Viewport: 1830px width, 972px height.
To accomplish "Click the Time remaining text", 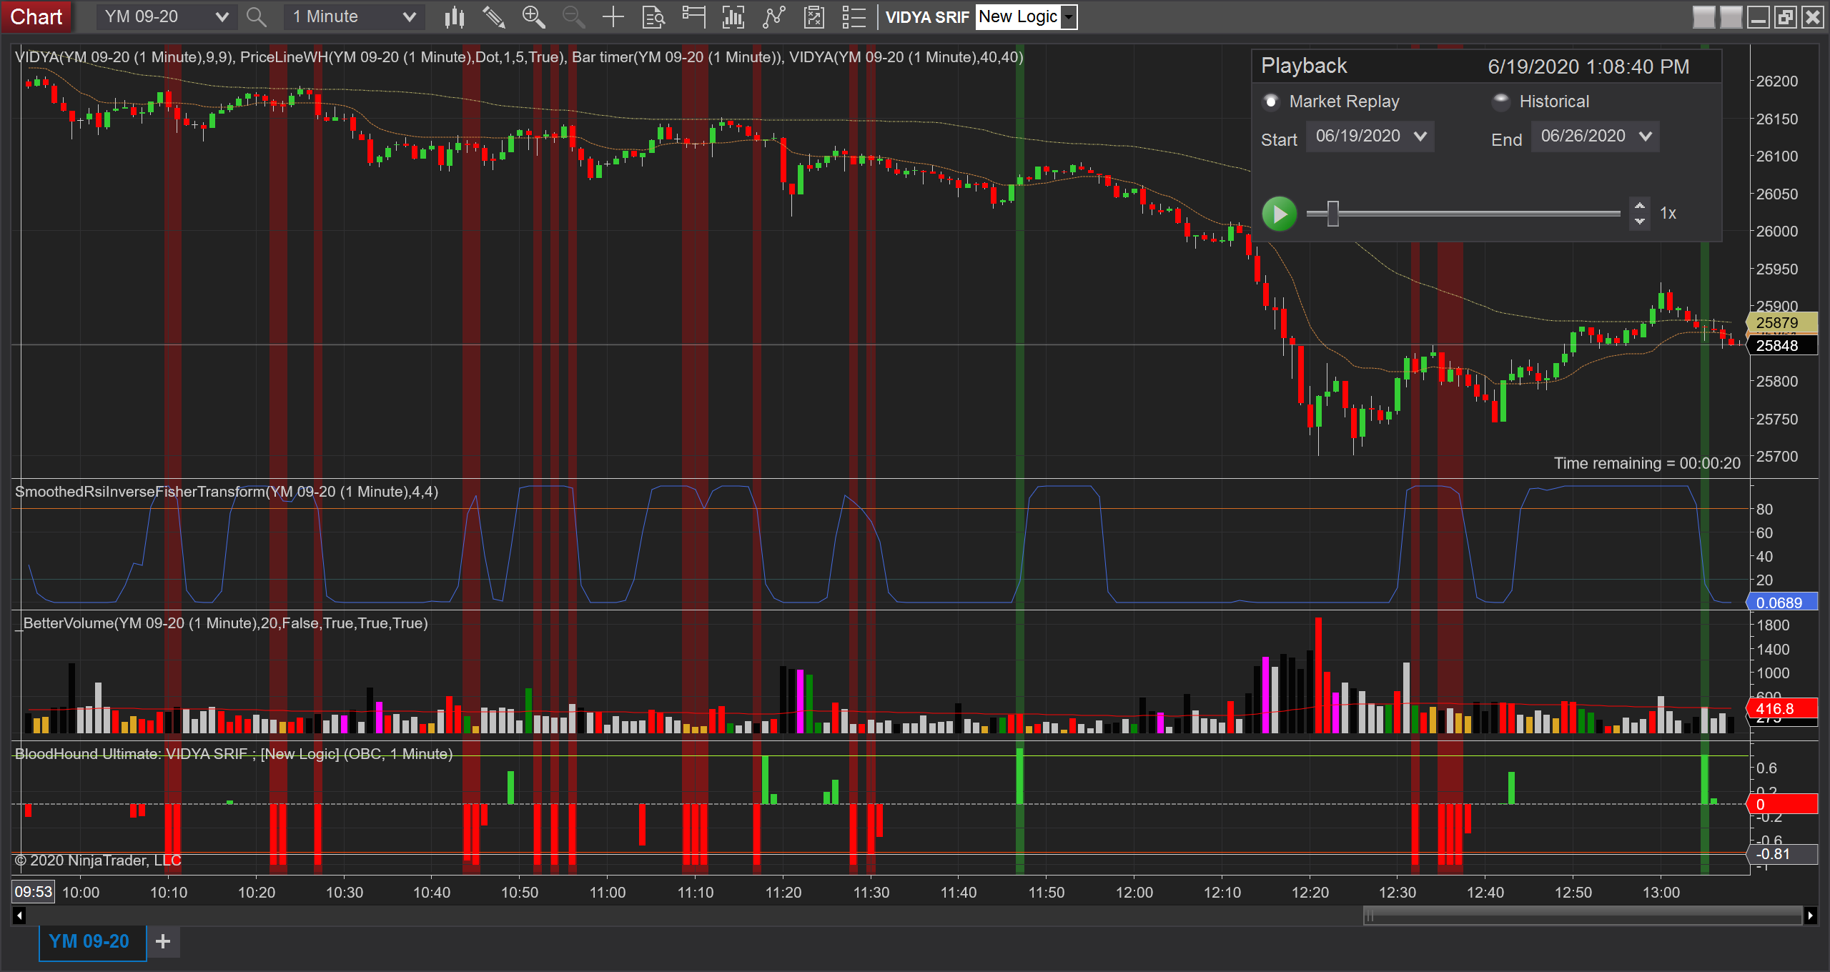I will pos(1647,463).
